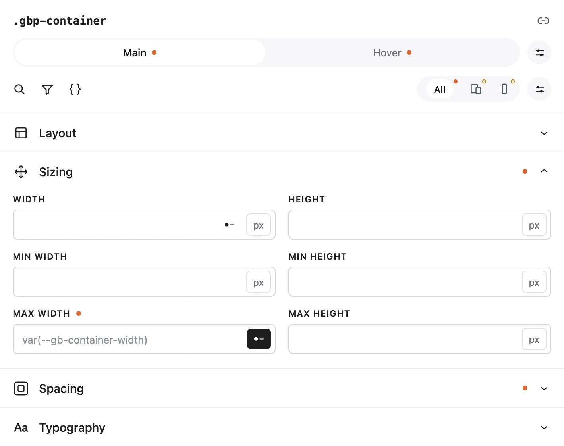Click the filter funnel icon
The height and width of the screenshot is (446, 564).
click(x=47, y=89)
